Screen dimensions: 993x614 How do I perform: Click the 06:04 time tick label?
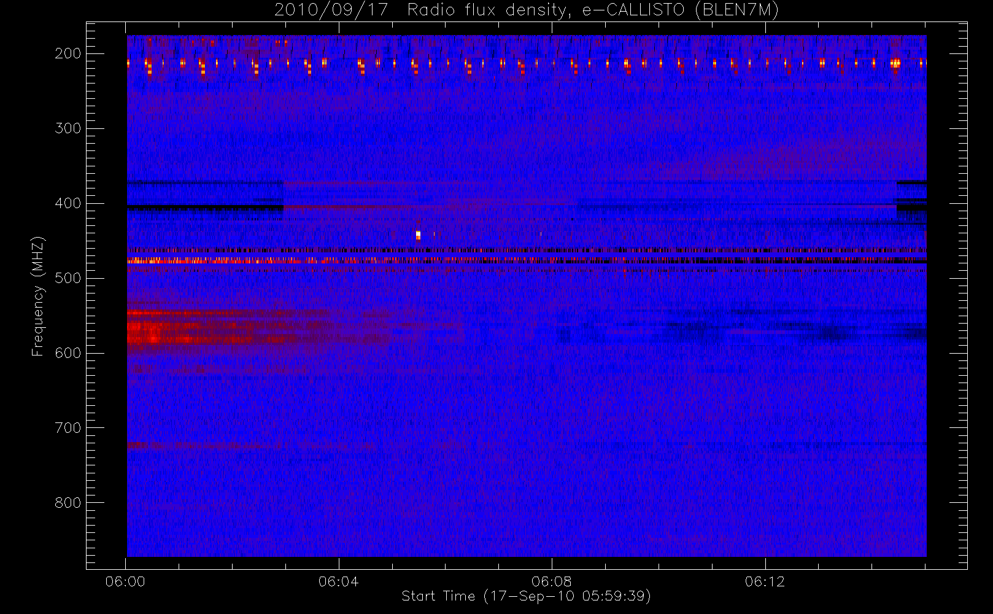(338, 581)
